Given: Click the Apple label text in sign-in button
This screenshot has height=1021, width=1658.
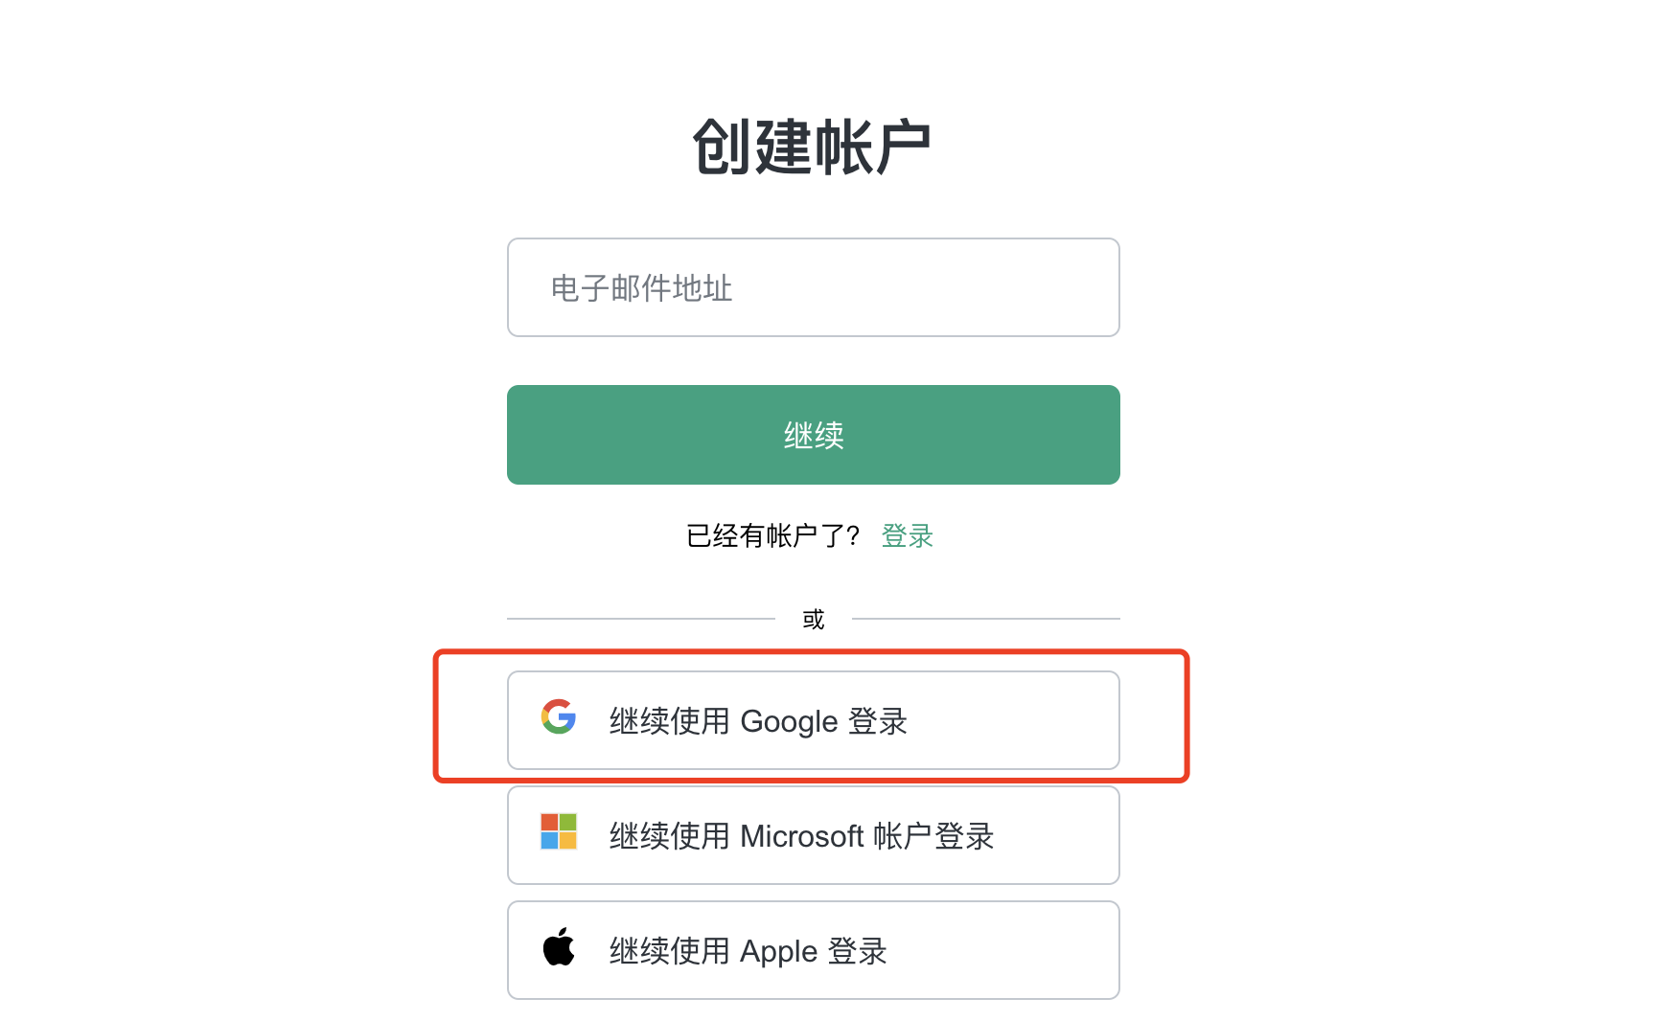Looking at the screenshot, I should coord(778,952).
